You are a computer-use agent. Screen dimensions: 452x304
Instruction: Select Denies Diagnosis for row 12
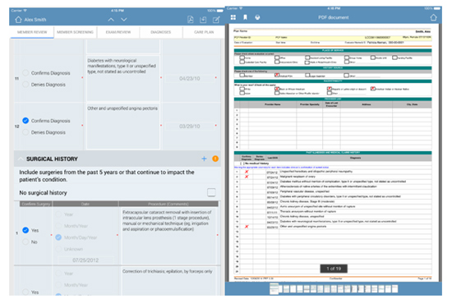(25, 132)
